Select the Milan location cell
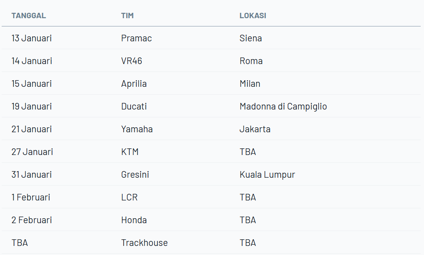This screenshot has height=255, width=424. [x=250, y=84]
